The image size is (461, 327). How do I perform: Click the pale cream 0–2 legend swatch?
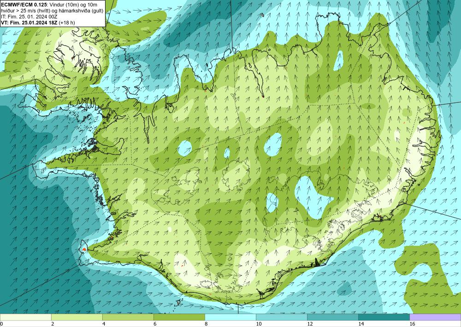point(25,317)
